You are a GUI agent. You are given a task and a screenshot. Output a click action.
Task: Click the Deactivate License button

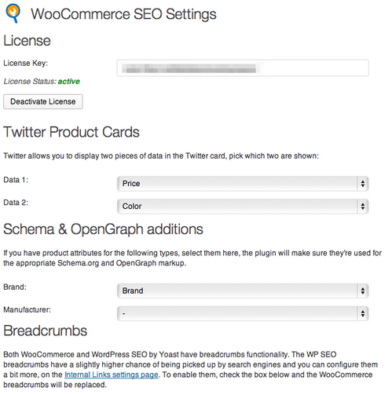point(43,101)
